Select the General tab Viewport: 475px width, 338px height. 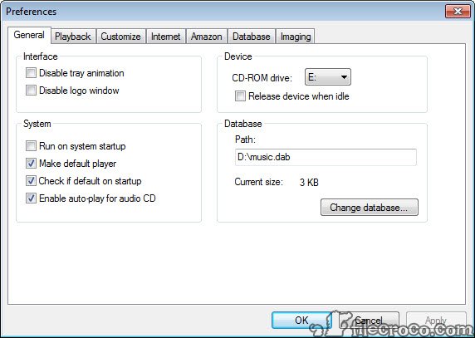tap(29, 35)
